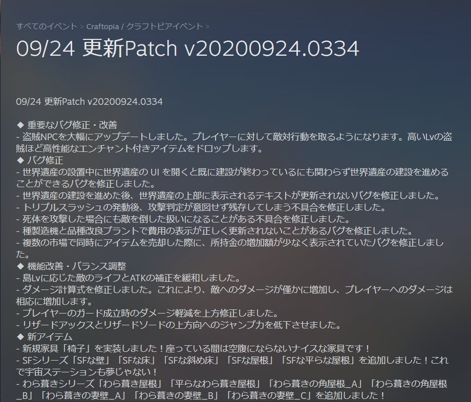Click the 複数の市場で同時にアイテムを売却 line

click(230, 249)
